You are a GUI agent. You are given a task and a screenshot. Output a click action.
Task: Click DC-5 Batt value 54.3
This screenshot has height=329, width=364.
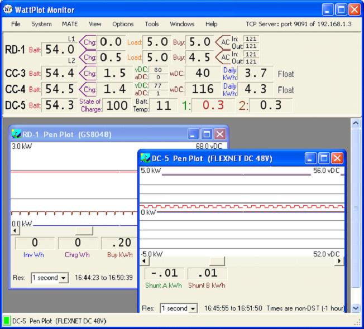(59, 105)
